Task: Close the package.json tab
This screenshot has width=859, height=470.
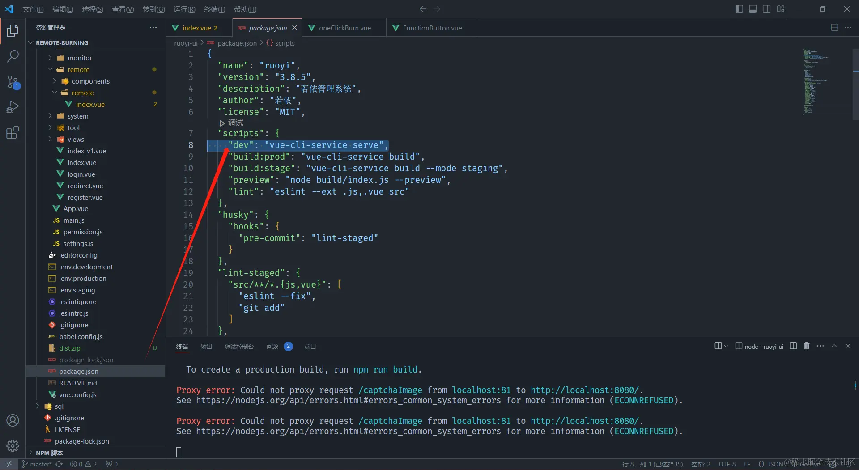Action: [294, 28]
